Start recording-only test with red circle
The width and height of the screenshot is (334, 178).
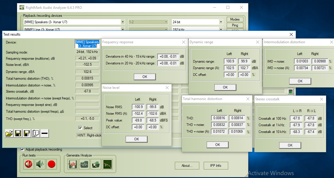coord(52,164)
